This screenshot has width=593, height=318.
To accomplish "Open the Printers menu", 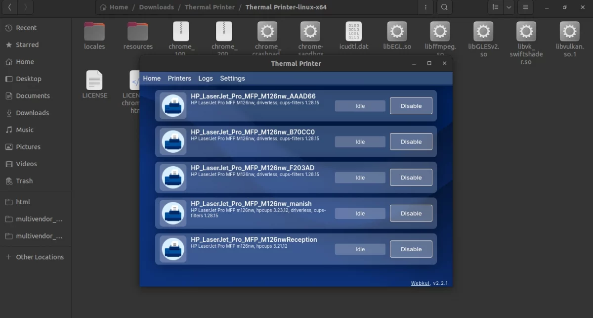I will pos(179,78).
